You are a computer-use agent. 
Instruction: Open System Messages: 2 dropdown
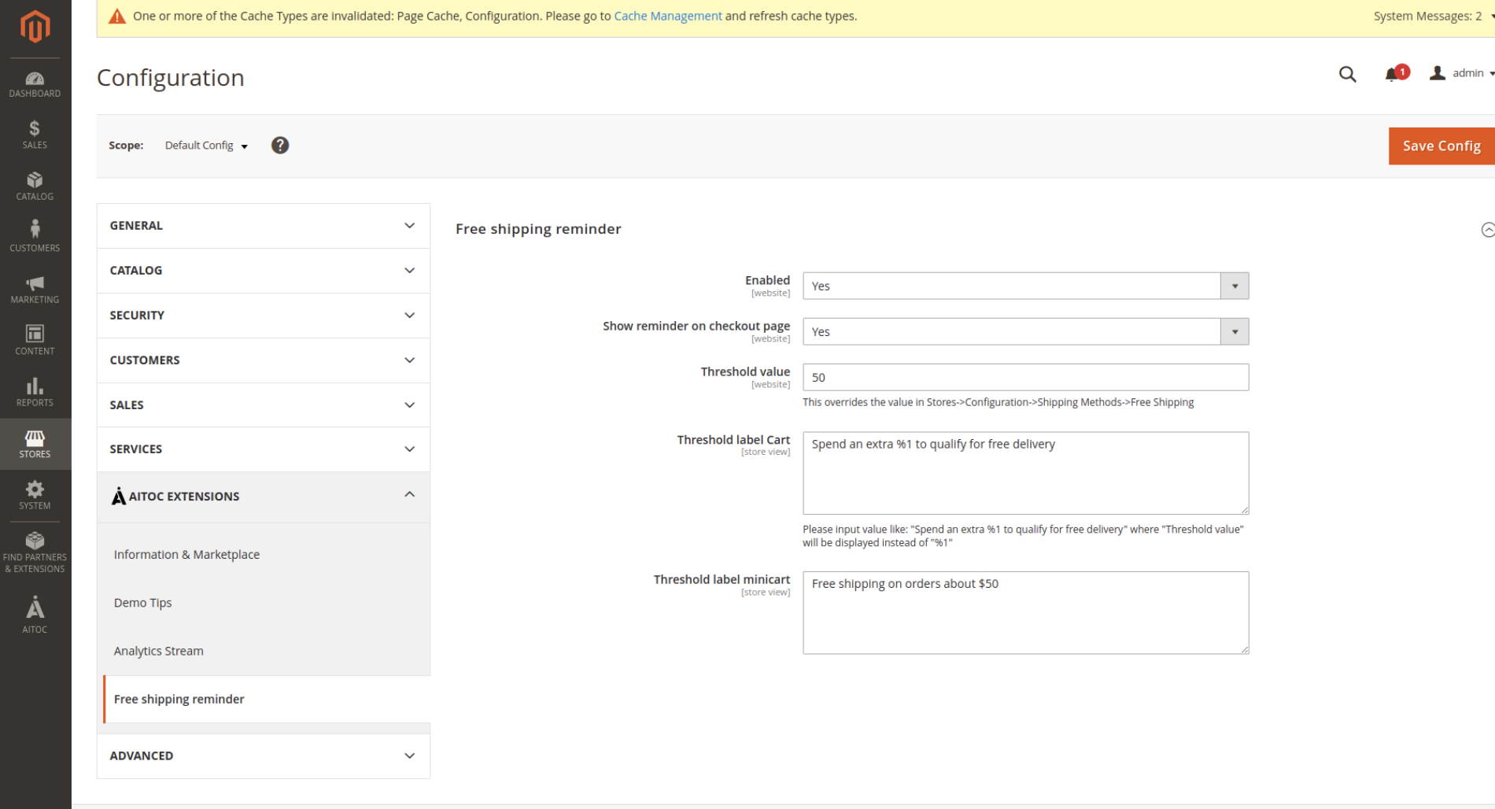[x=1433, y=16]
